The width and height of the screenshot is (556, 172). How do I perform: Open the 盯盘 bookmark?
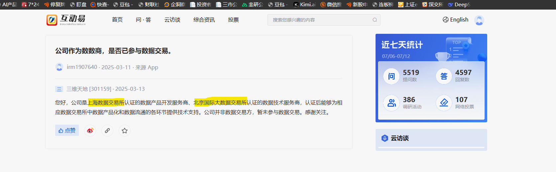pos(78,5)
